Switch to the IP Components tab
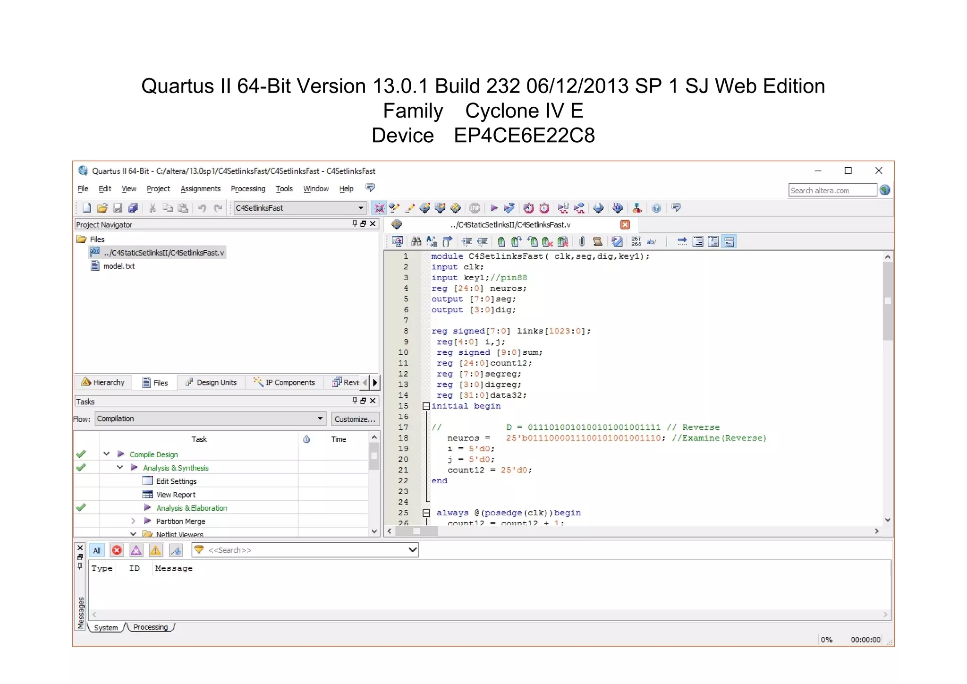967x684 pixels. [x=284, y=382]
